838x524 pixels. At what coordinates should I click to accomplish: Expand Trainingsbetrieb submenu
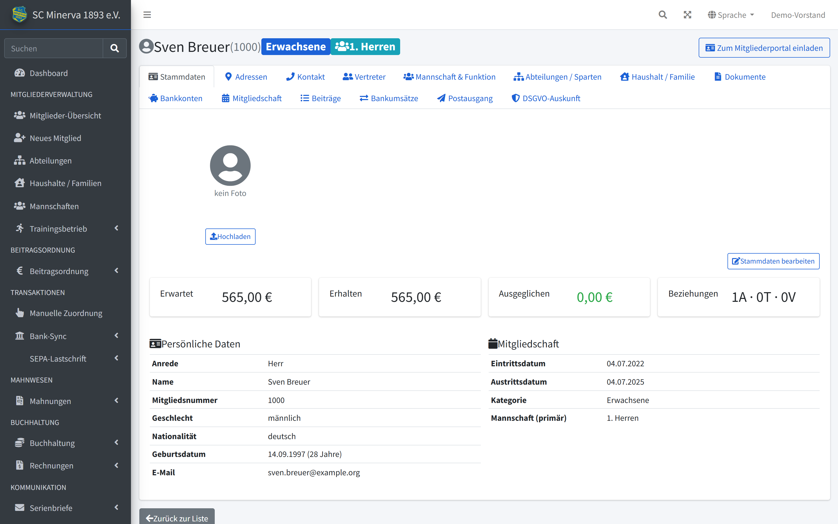click(65, 228)
